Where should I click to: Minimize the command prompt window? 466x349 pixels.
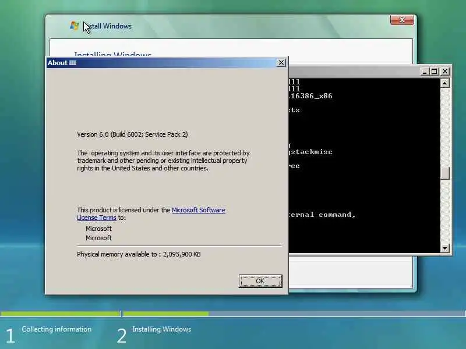point(425,72)
